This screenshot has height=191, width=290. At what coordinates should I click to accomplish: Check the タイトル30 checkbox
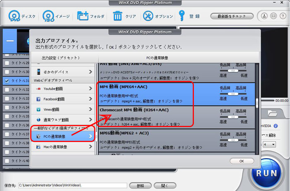coord(7,71)
